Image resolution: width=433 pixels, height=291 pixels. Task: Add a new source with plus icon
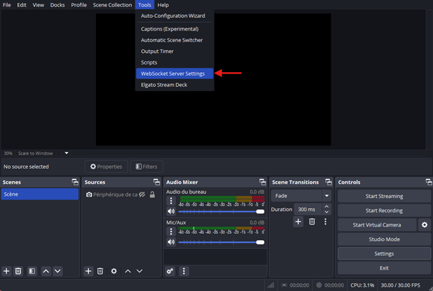click(x=88, y=271)
